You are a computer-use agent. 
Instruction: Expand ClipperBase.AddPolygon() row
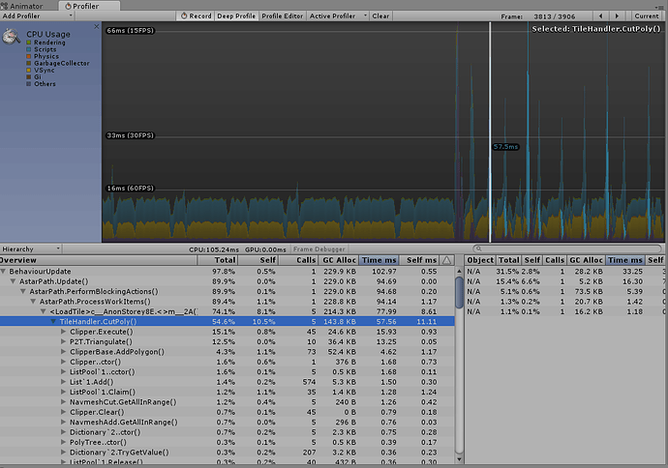coord(64,351)
